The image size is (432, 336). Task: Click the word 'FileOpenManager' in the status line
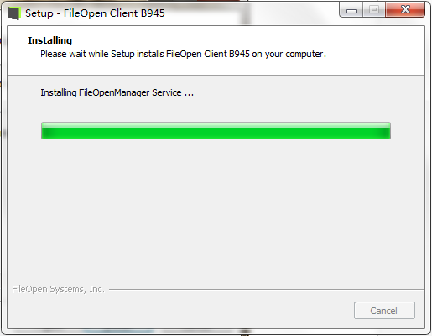pyautogui.click(x=114, y=92)
